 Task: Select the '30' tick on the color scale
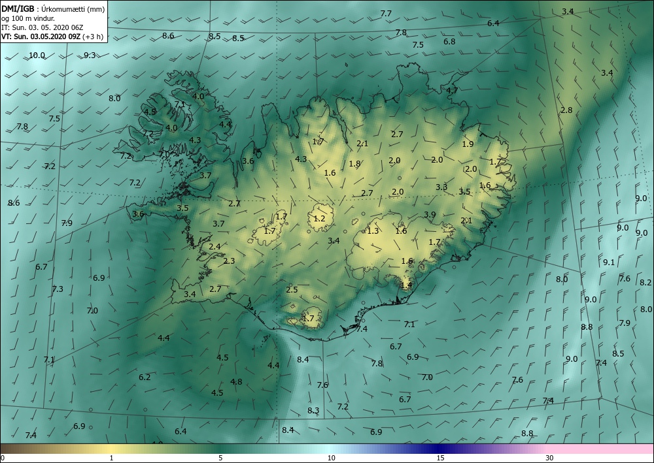pyautogui.click(x=550, y=458)
